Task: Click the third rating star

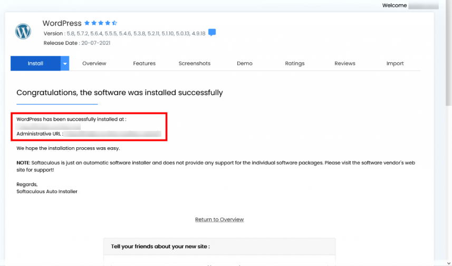Action: click(x=101, y=23)
